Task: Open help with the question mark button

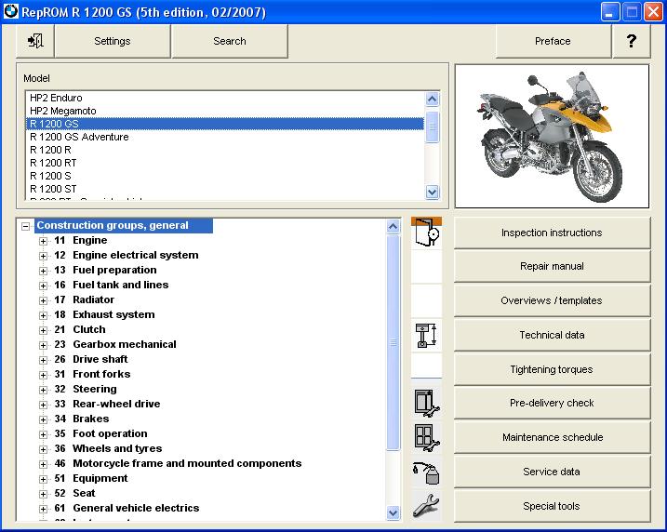Action: point(632,41)
